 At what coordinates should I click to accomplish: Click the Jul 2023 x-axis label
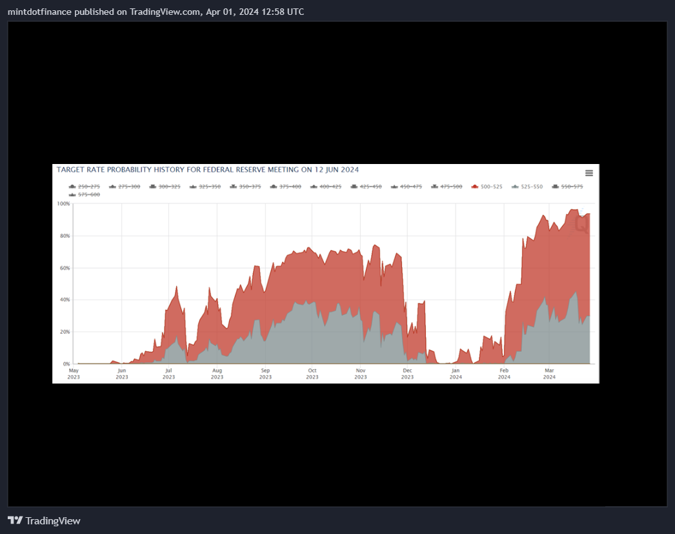point(169,373)
